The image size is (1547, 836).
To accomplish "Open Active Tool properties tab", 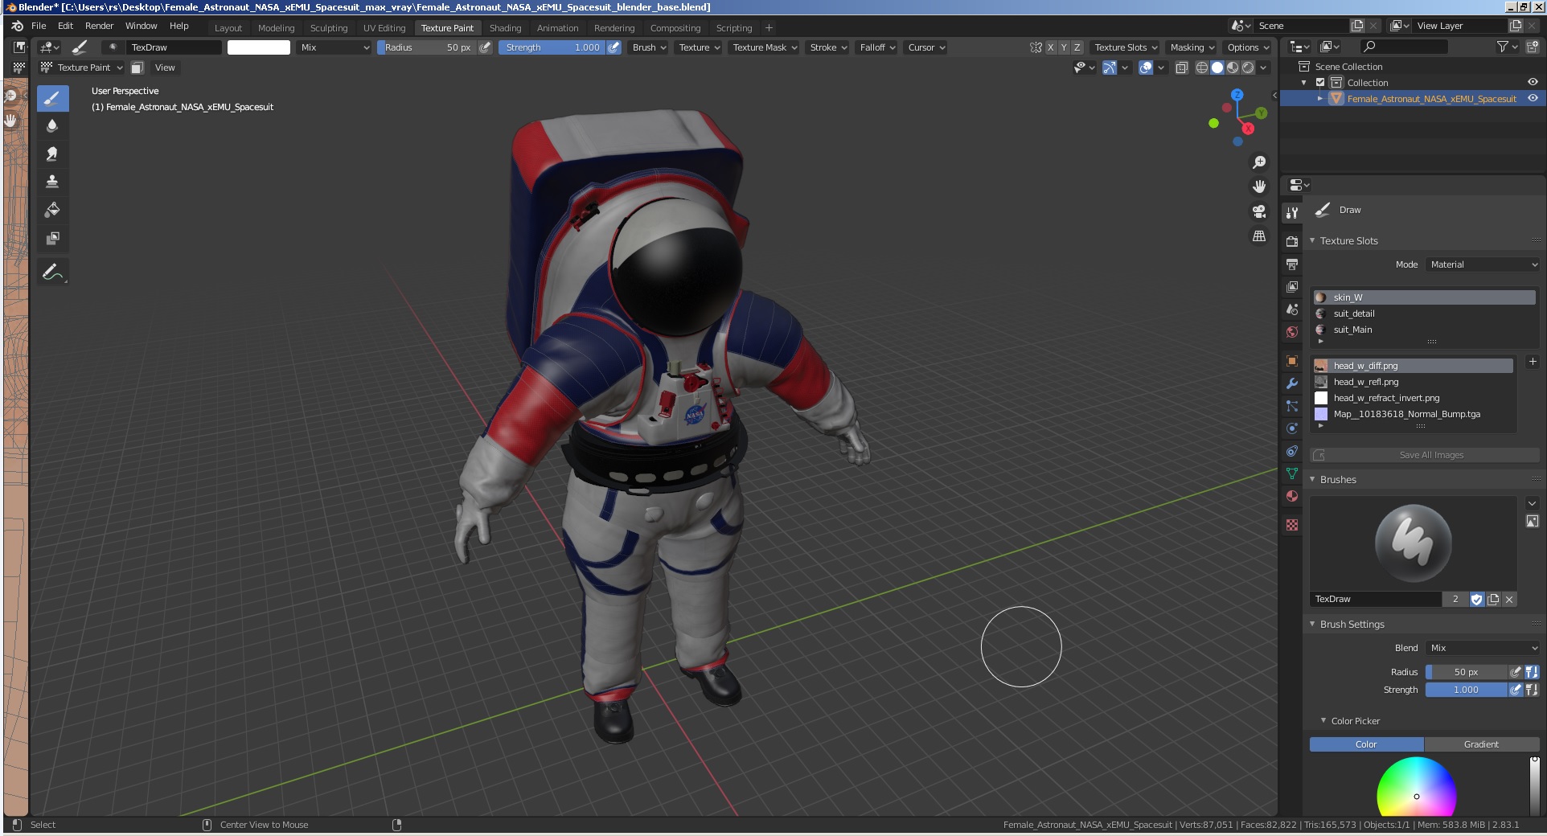I will pos(1292,213).
